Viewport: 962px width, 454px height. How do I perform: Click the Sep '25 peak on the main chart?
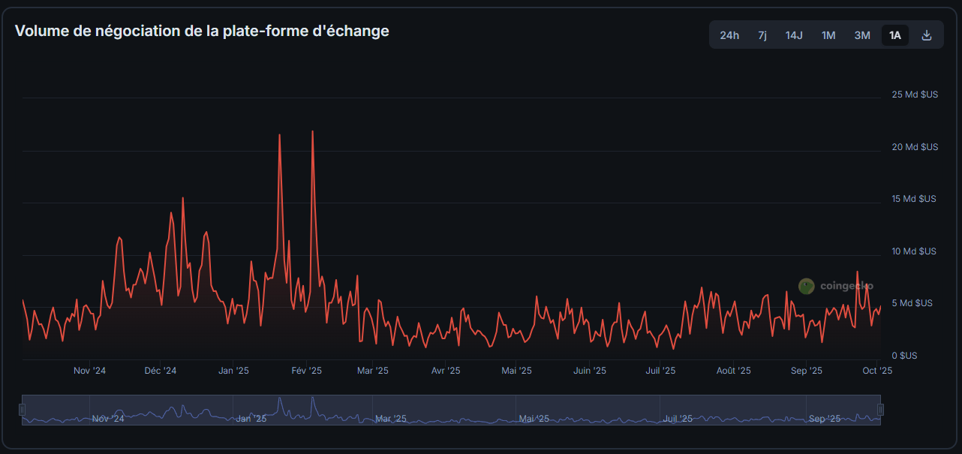(858, 272)
